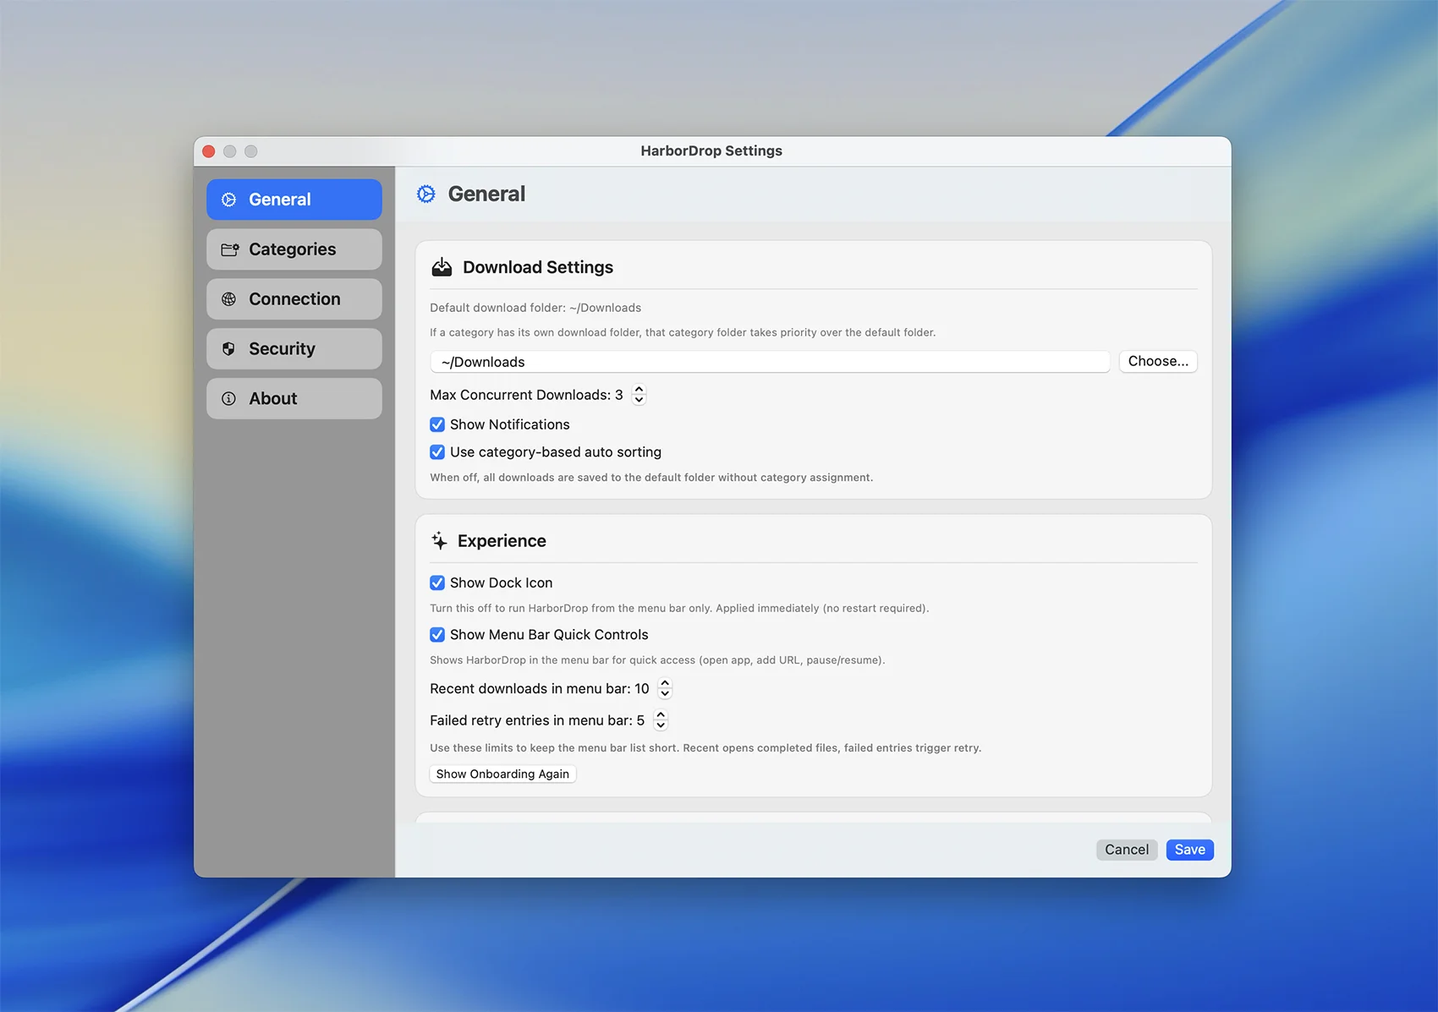Uncheck Use category-based auto sorting
The width and height of the screenshot is (1438, 1012).
pyautogui.click(x=437, y=452)
